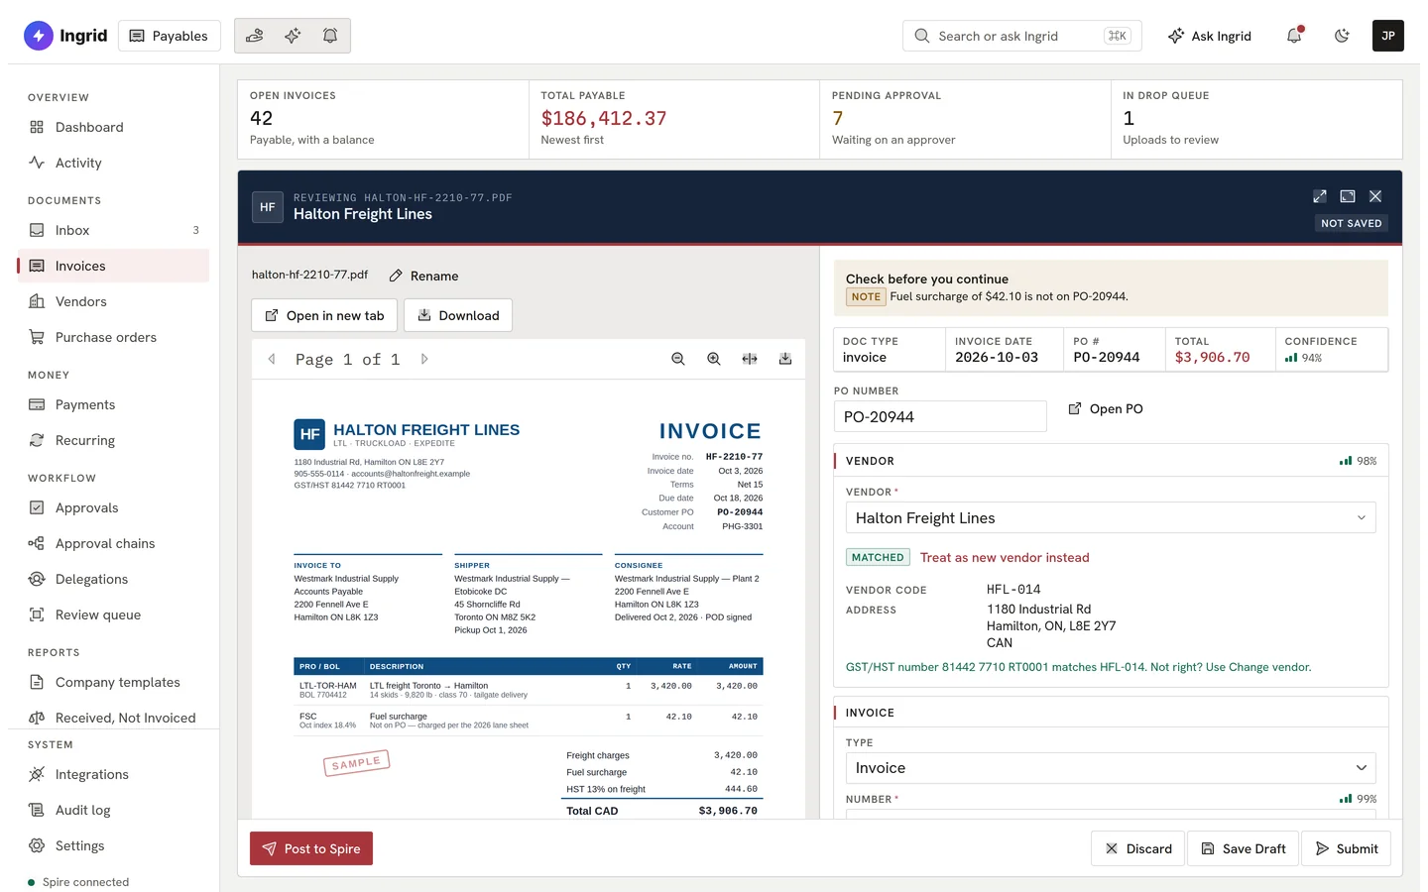Open Dashboard in sidebar

click(x=113, y=127)
